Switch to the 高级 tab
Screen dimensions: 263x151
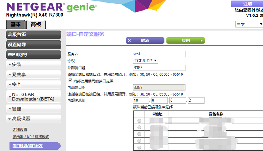[x=36, y=24]
